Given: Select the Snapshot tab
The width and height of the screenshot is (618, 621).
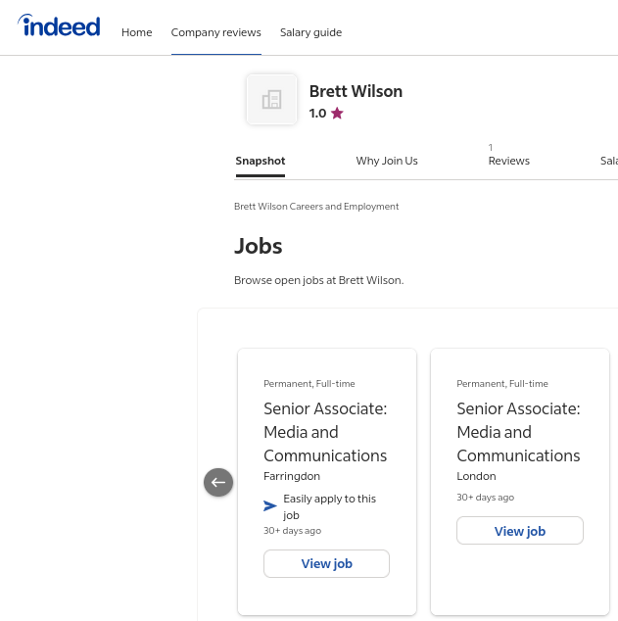Looking at the screenshot, I should click(261, 161).
